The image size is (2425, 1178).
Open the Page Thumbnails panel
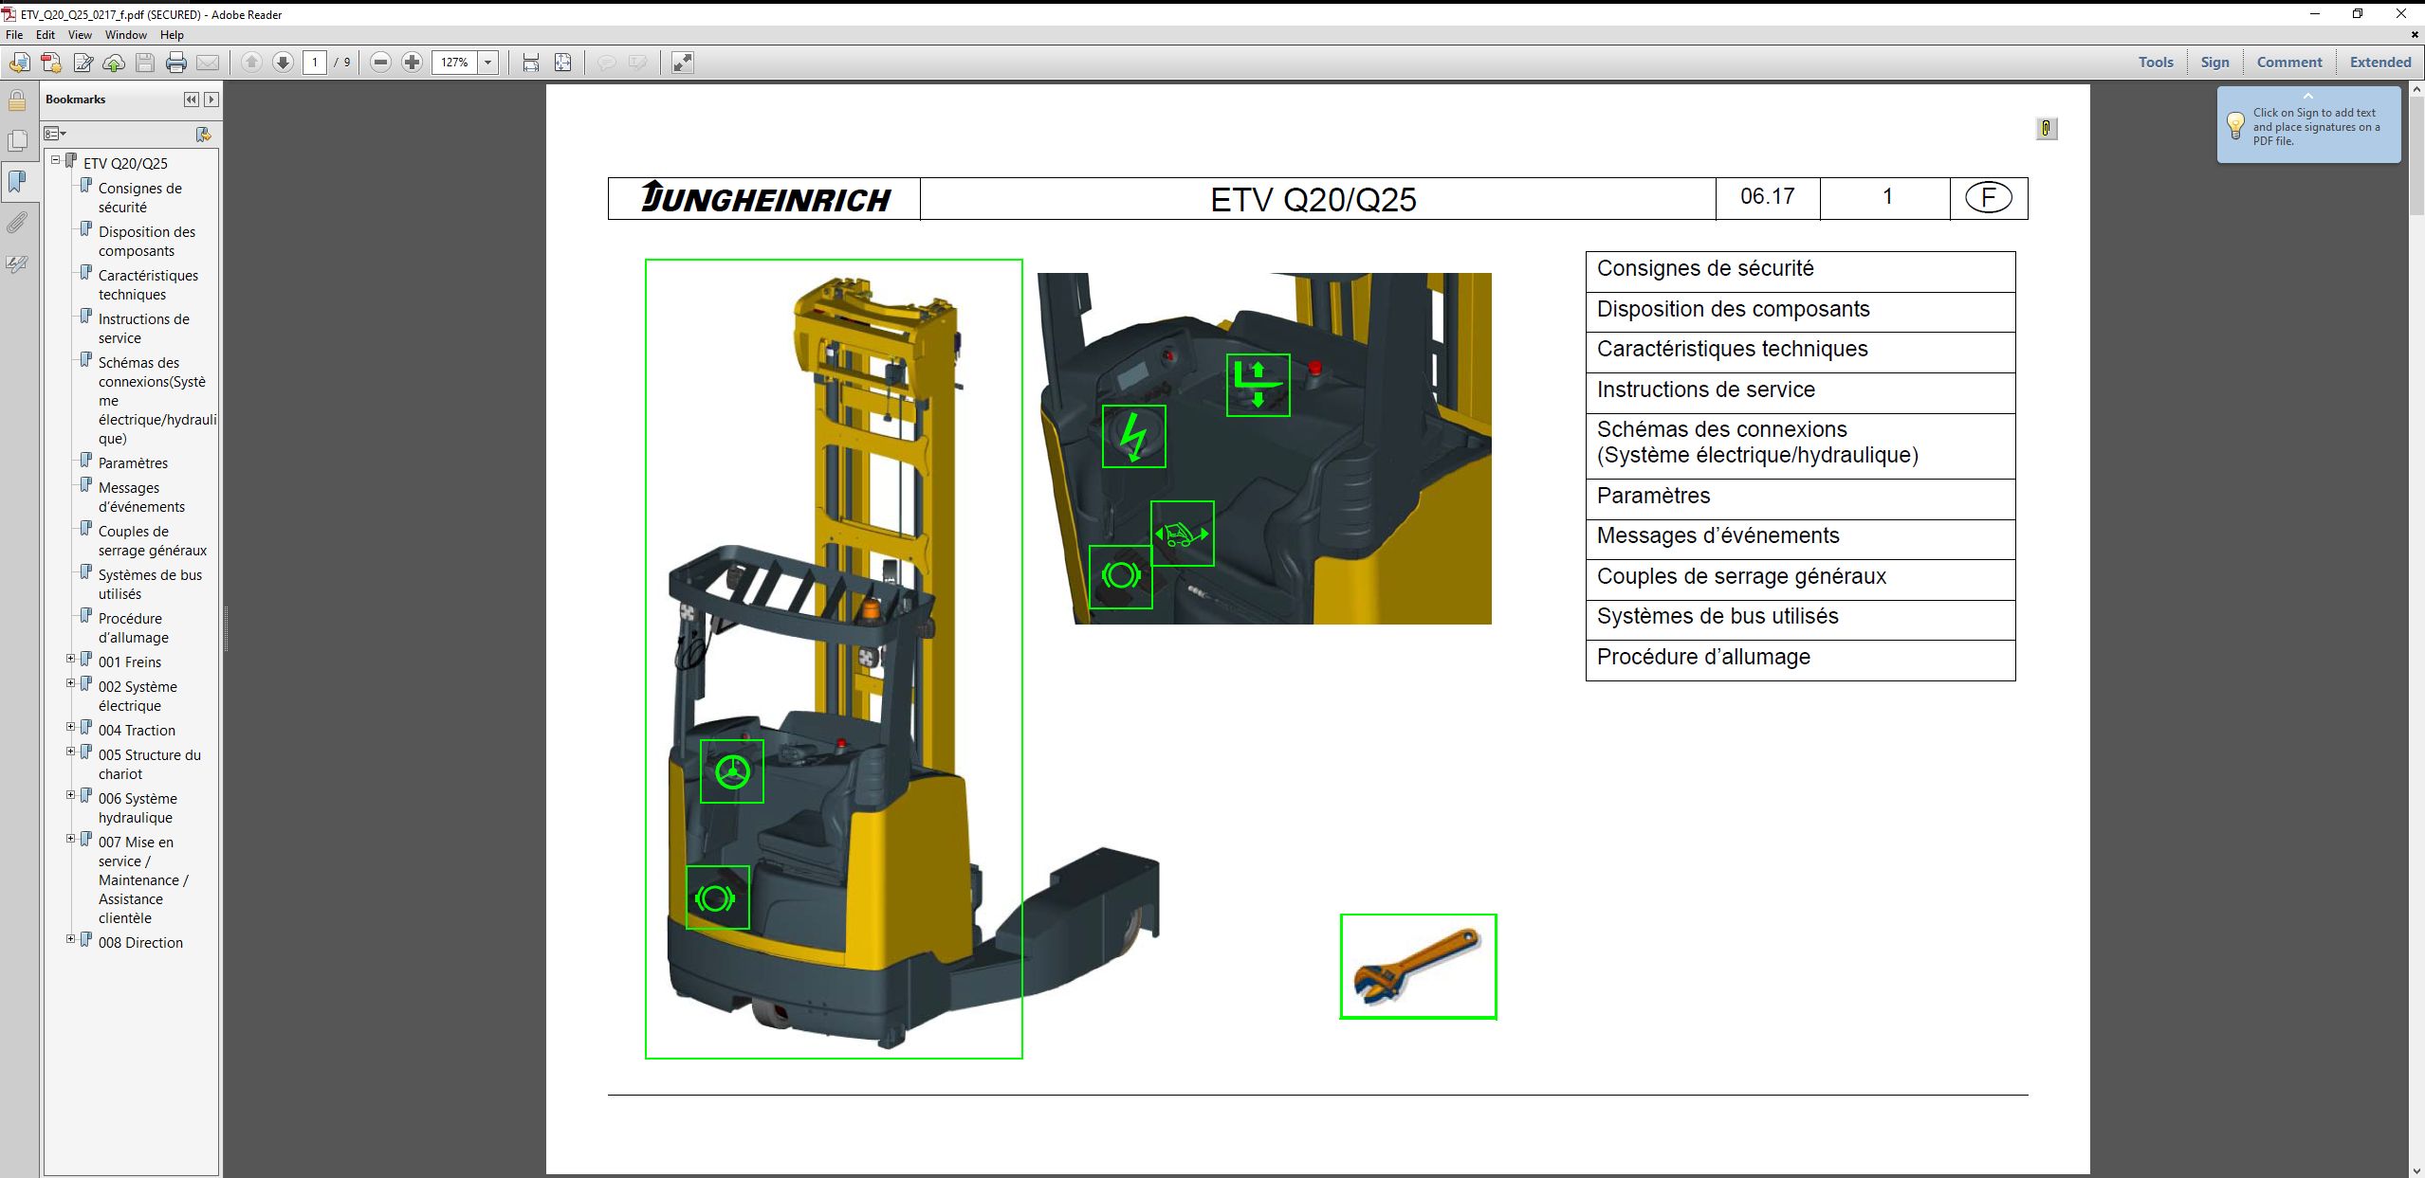coord(15,138)
